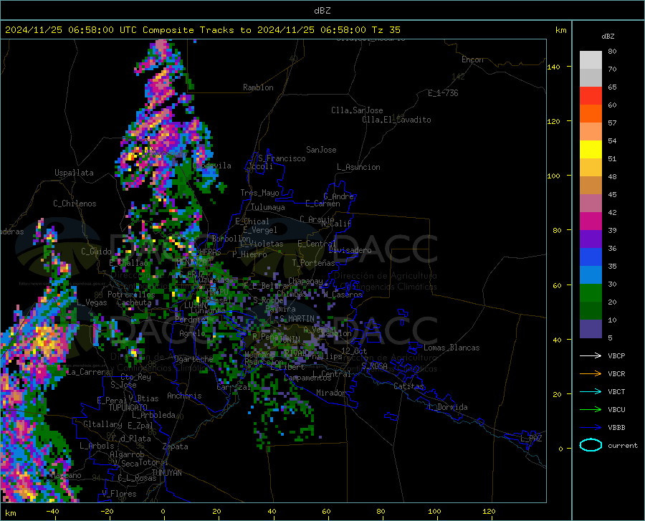Click the cyan VBCT arrow in legend
The height and width of the screenshot is (521, 645).
coord(591,391)
